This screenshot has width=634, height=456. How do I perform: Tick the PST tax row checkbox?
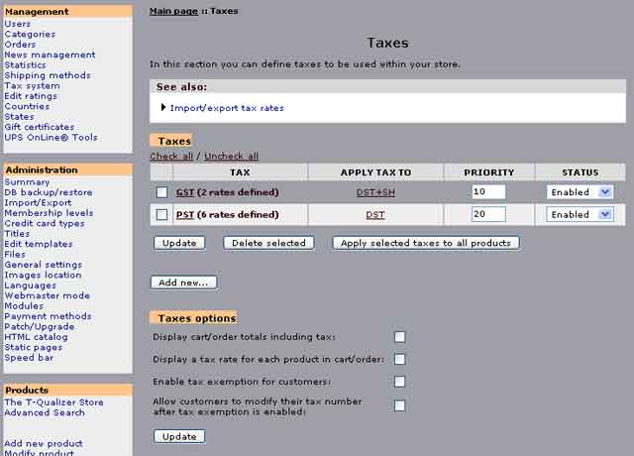[161, 214]
